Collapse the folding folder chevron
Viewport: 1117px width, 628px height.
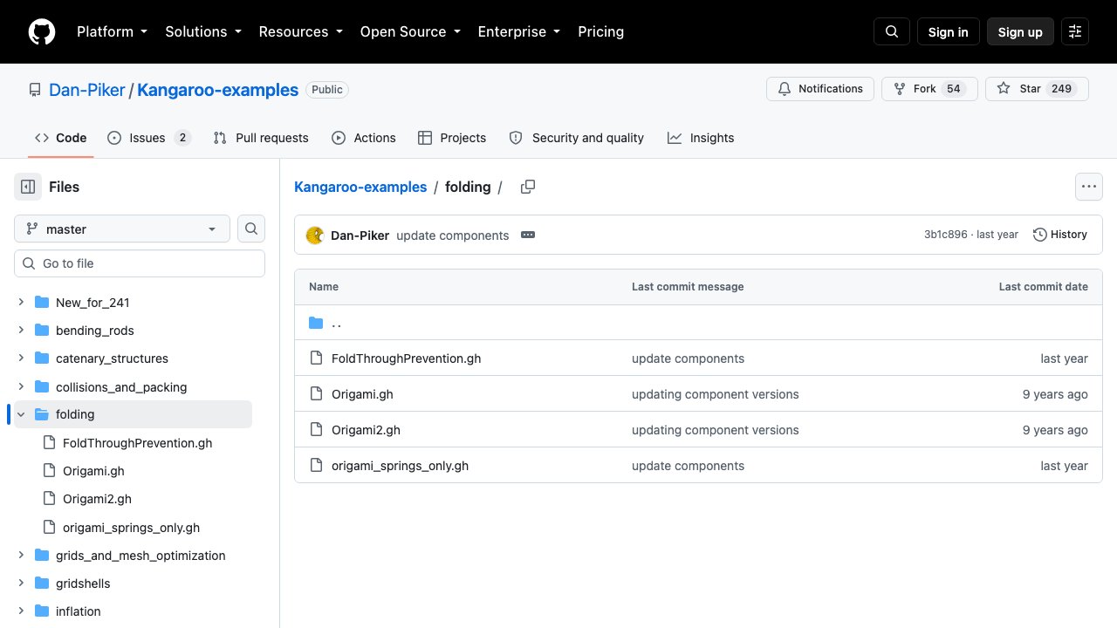point(21,414)
